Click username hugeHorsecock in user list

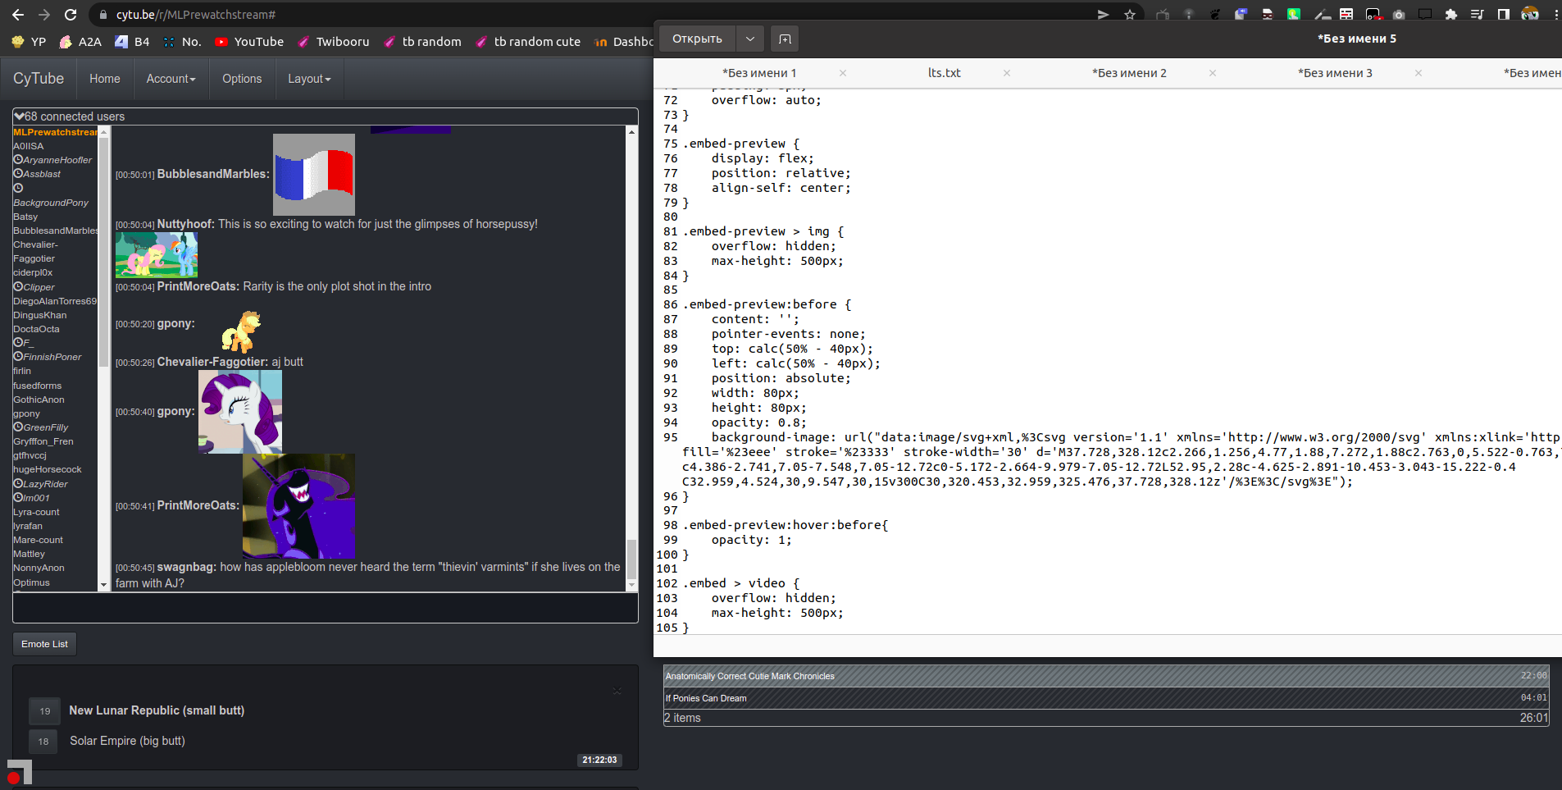(48, 469)
